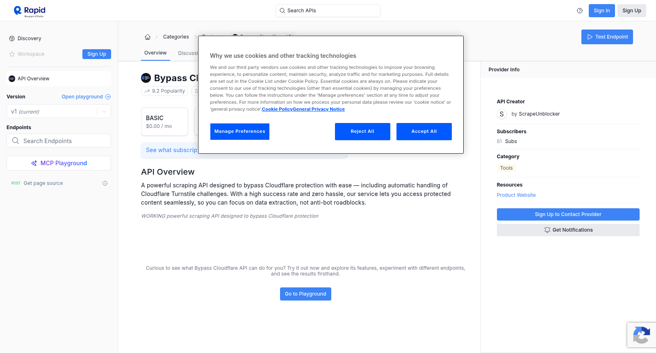This screenshot has width=656, height=353.
Task: Select Workspace in the sidebar
Action: (31, 54)
